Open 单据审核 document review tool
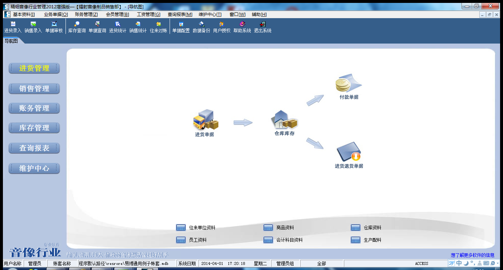Image resolution: width=503 pixels, height=270 pixels. coord(54,27)
